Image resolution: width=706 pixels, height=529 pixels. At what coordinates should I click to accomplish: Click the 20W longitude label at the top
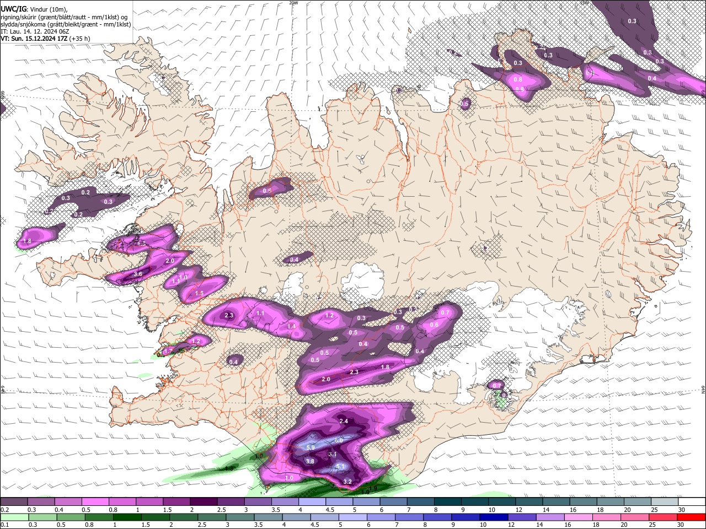[293, 3]
